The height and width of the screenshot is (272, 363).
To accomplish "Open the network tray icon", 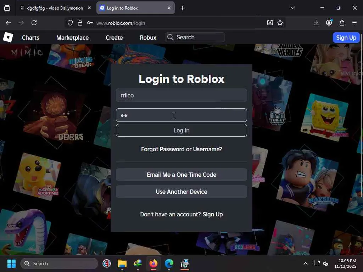I will click(x=317, y=263).
